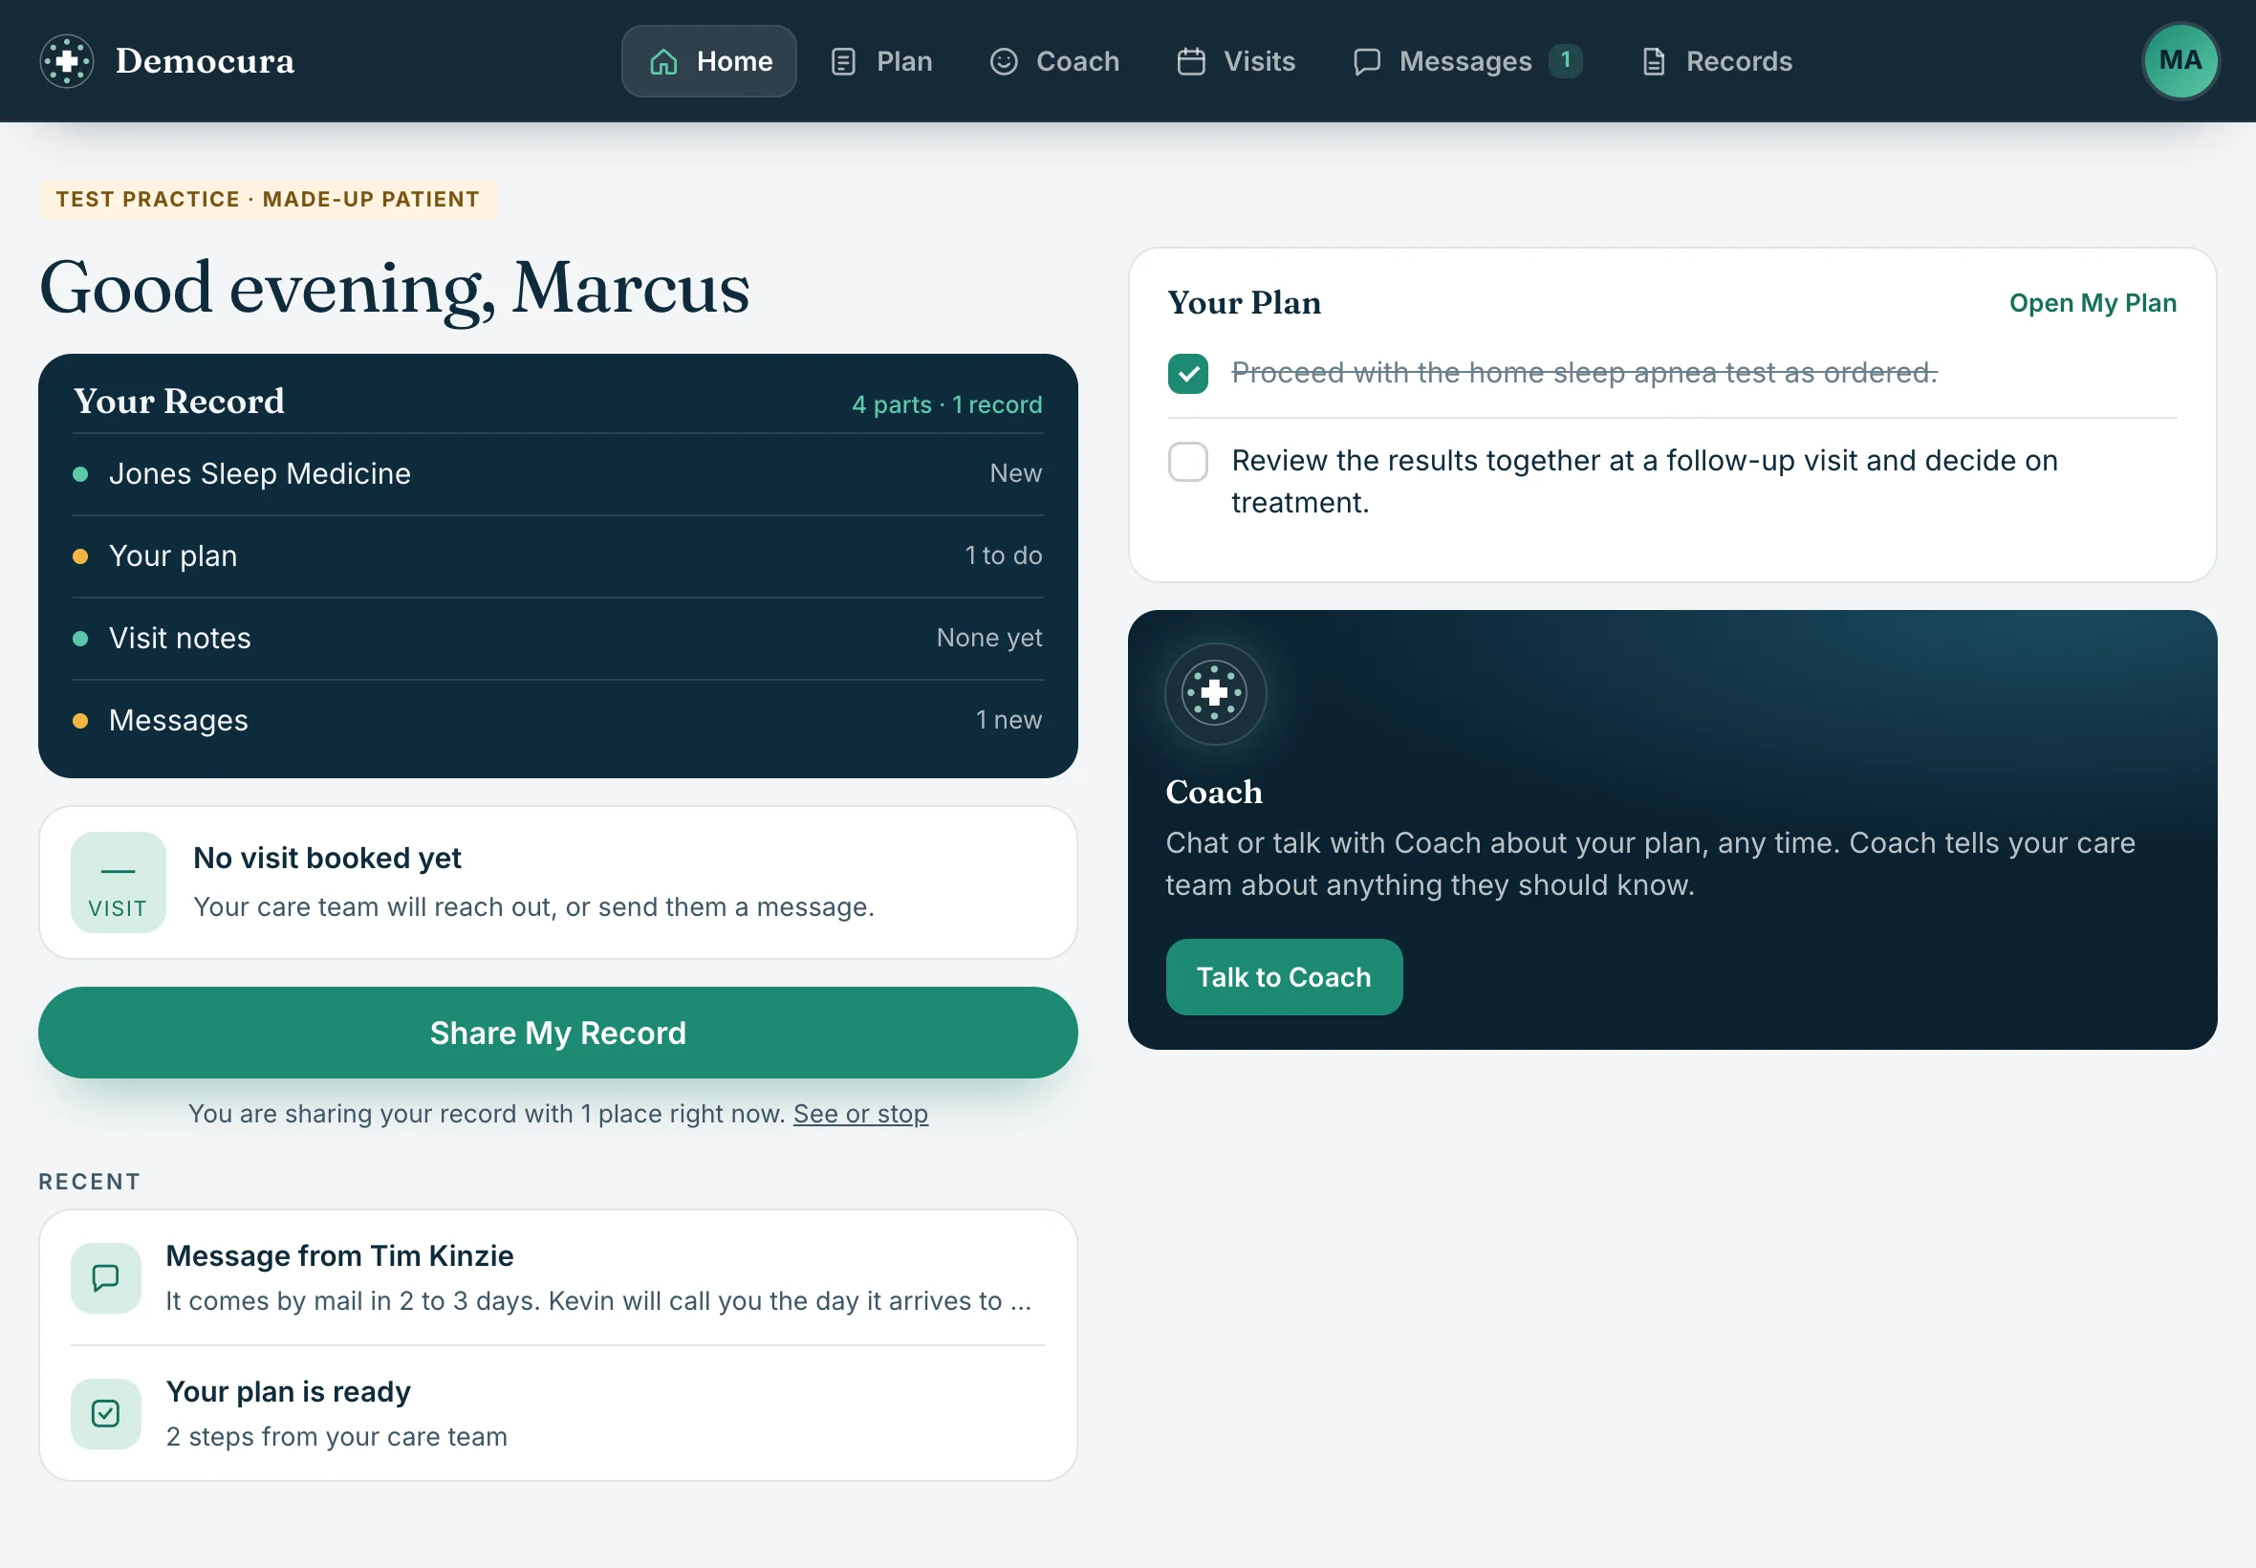Image resolution: width=2256 pixels, height=1568 pixels.
Task: Open Message from Tim Kinzie
Action: 558,1277
